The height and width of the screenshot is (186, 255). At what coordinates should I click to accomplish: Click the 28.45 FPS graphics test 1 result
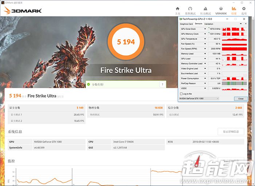click(x=79, y=115)
